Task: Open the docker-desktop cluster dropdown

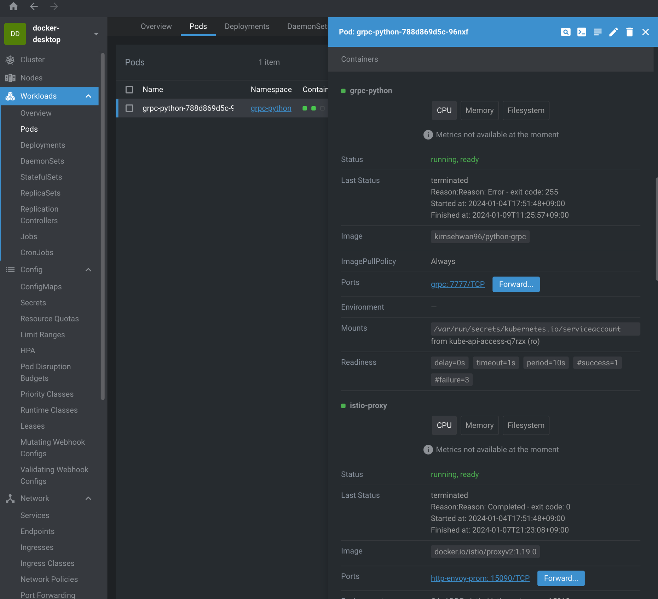Action: (x=96, y=34)
